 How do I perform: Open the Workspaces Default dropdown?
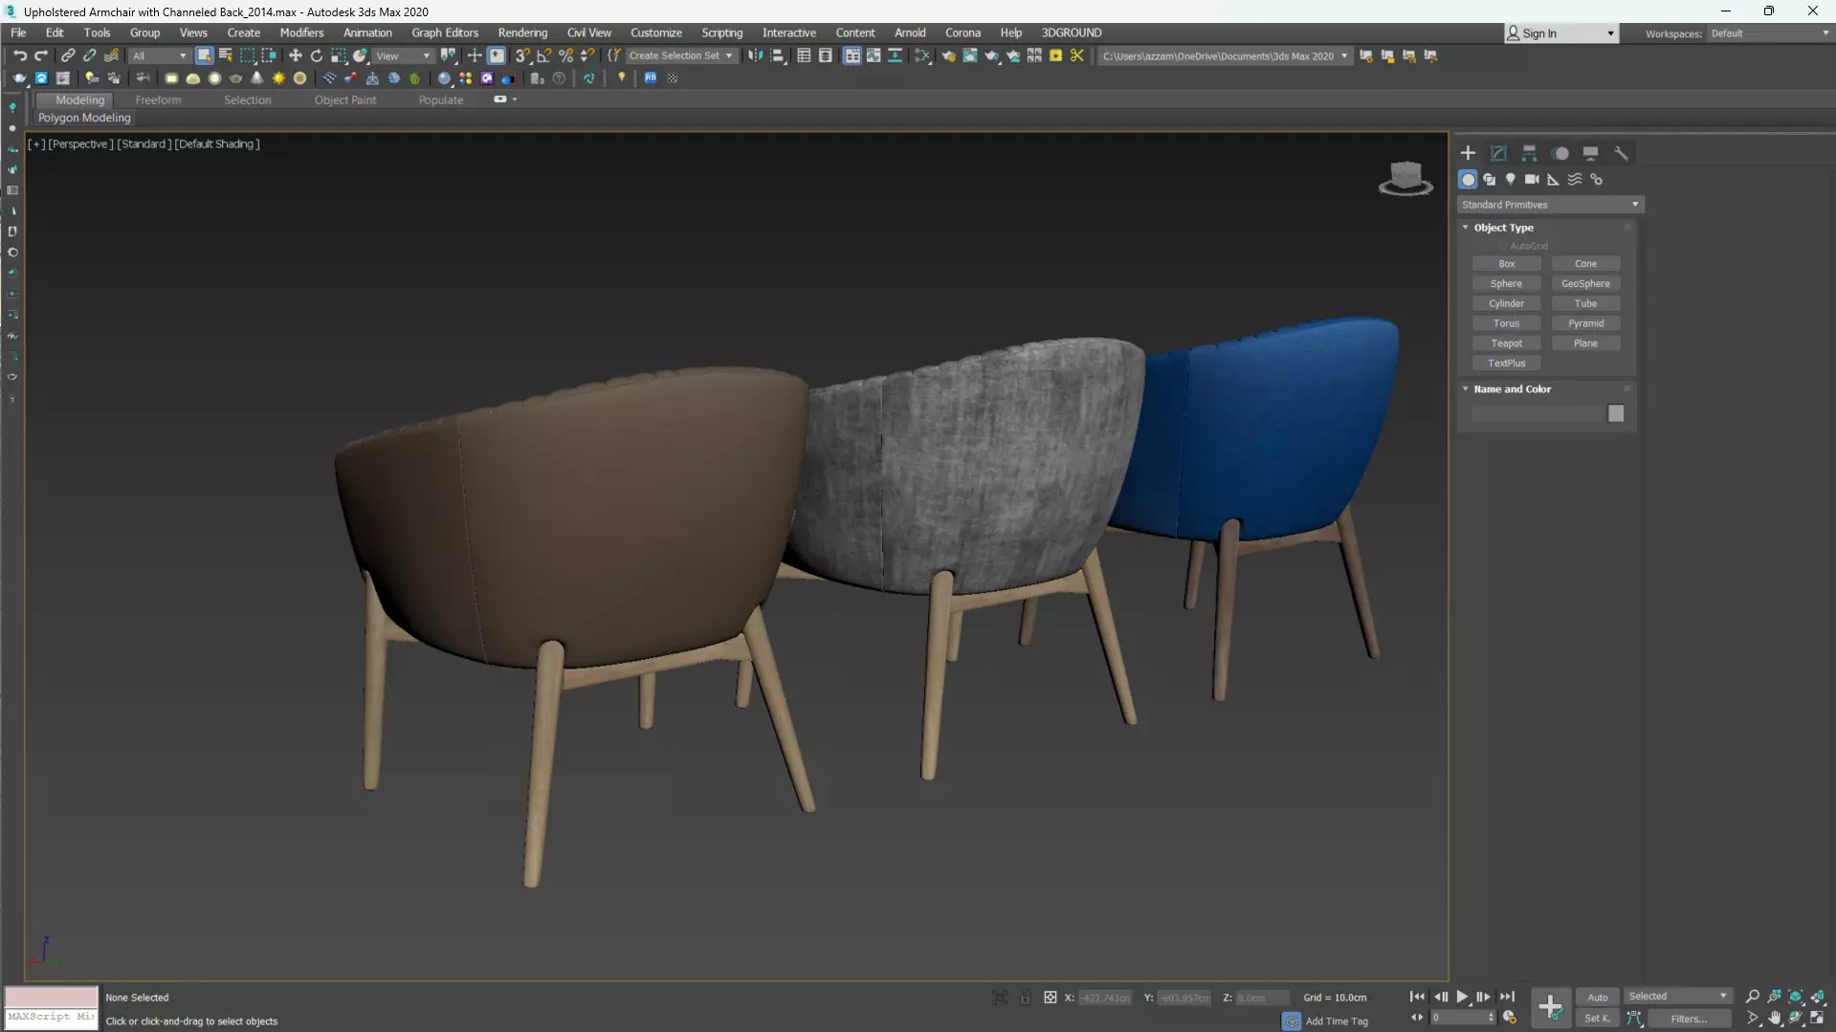click(1769, 33)
